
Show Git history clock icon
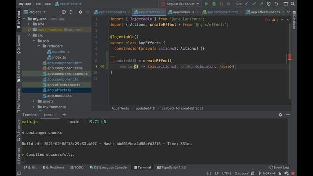(x=268, y=4)
